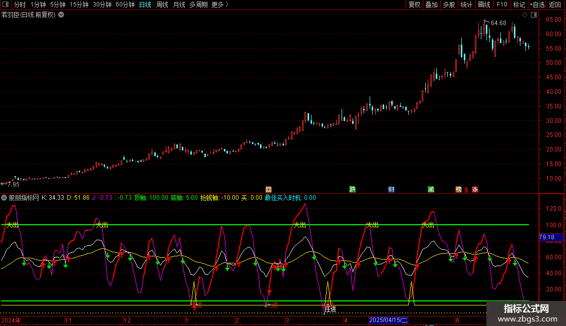Click the green 减 holdings reduction marker
Image resolution: width=566 pixels, height=326 pixels.
[431, 190]
